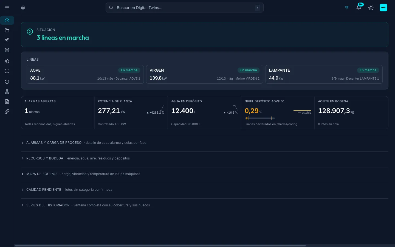The height and width of the screenshot is (247, 395).
Task: Open the alarm siren section in the sidebar
Action: 7,71
